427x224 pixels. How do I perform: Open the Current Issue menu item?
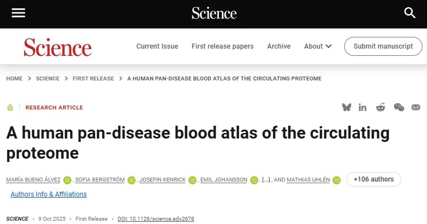157,46
